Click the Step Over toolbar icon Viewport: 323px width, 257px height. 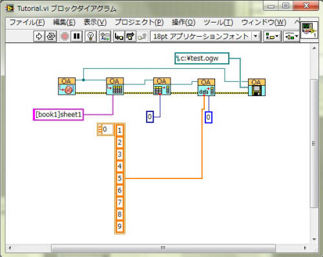(x=130, y=36)
